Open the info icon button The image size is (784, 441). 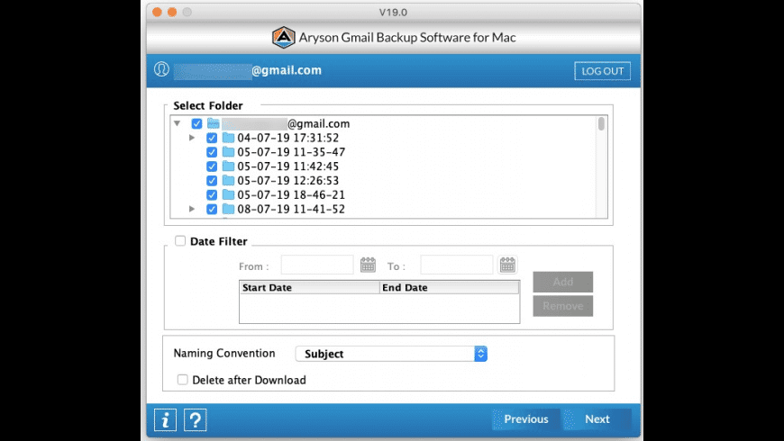click(166, 419)
